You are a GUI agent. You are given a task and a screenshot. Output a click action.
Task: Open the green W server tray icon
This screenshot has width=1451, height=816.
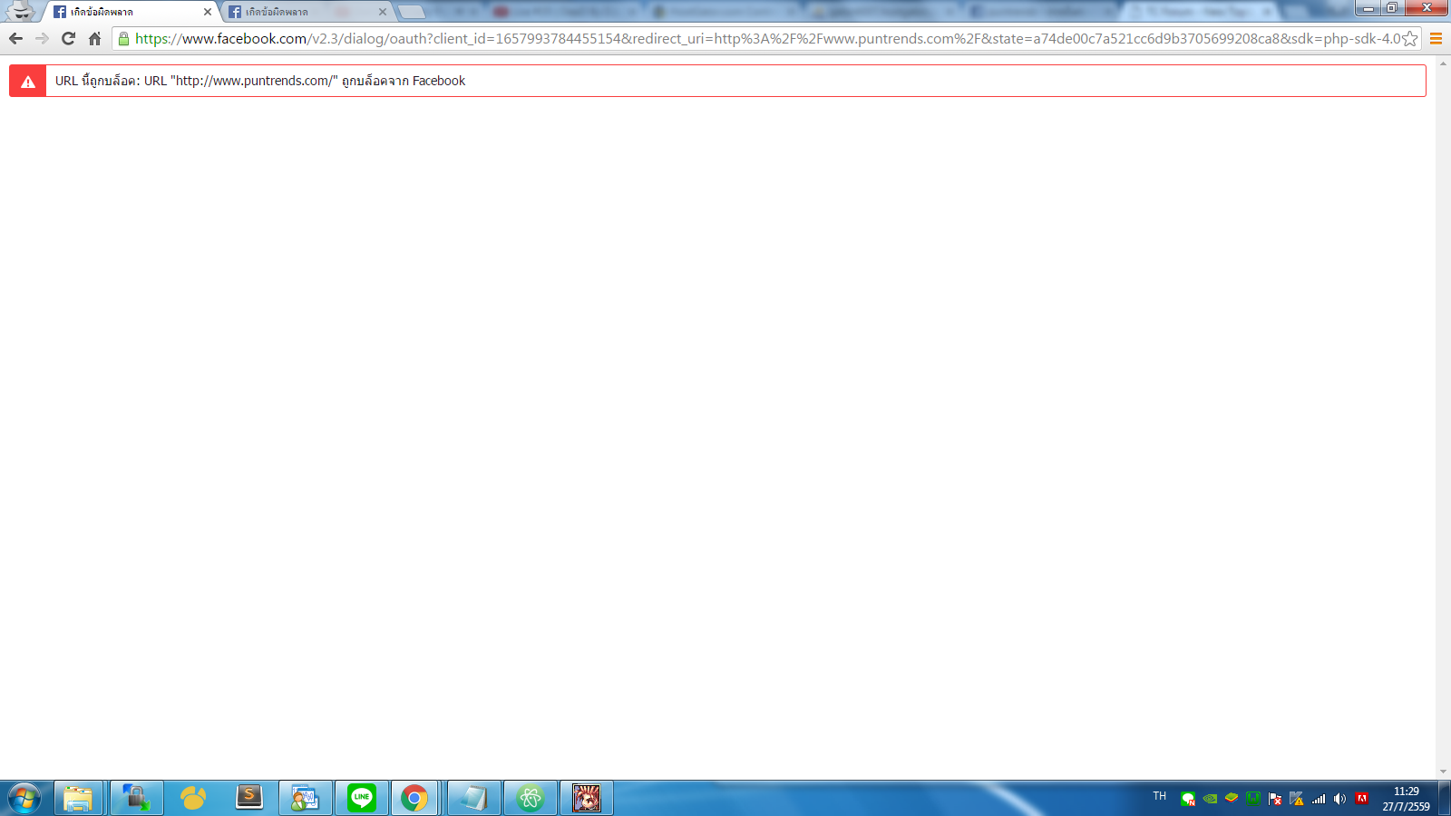[x=1253, y=799]
